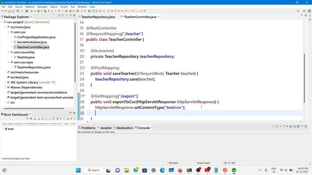Toggle Console pin/show-on-output highlighted icon
Image resolution: width=312 pixels, height=175 pixels.
(294, 126)
